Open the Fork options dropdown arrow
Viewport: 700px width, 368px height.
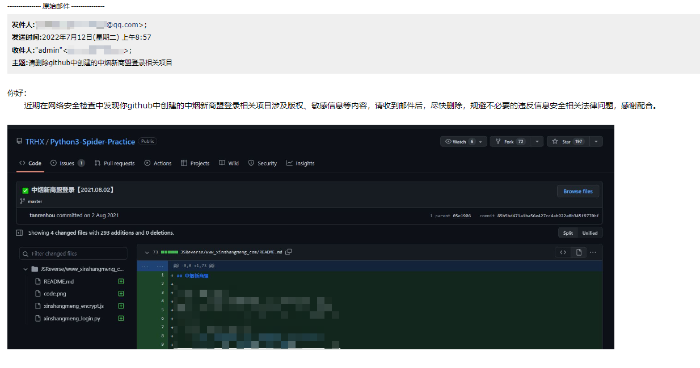pyautogui.click(x=537, y=142)
